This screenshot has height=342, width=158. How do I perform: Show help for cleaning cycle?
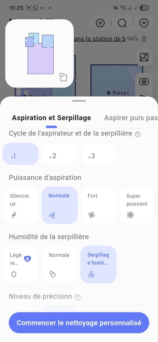click(x=137, y=134)
